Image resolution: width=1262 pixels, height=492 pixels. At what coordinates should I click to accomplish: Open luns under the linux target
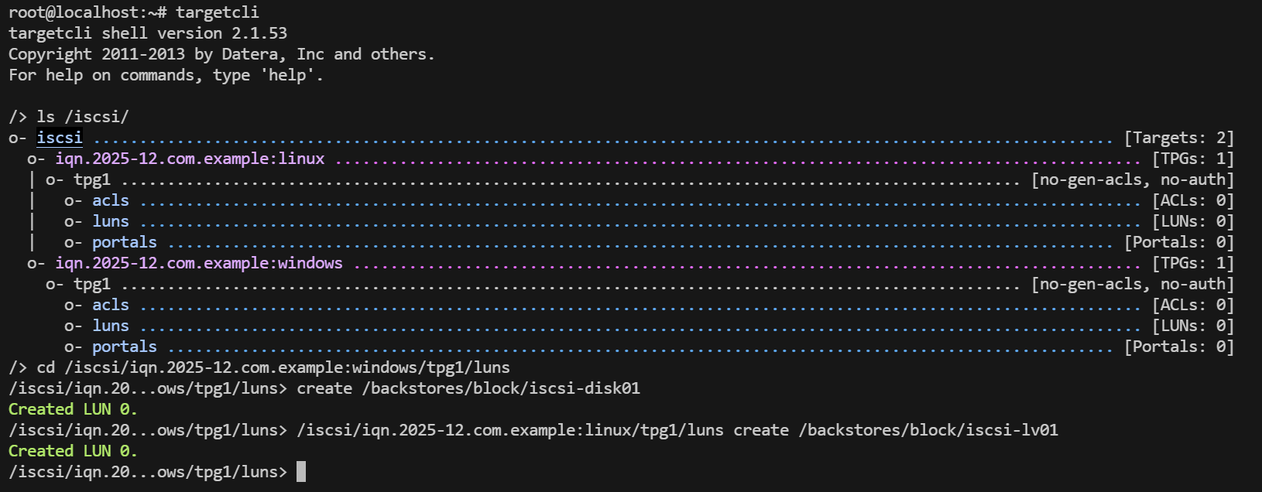pos(111,221)
